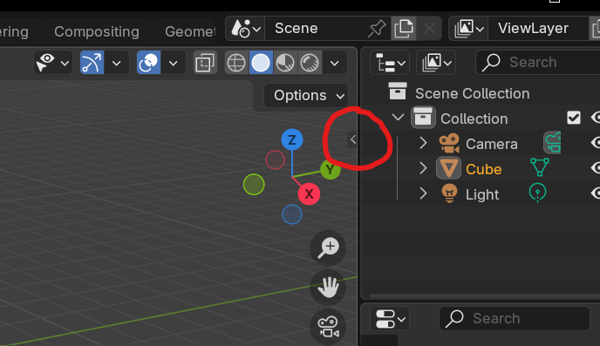Expand the Light tree item
Screen dimensions: 600x346
pyautogui.click(x=423, y=193)
